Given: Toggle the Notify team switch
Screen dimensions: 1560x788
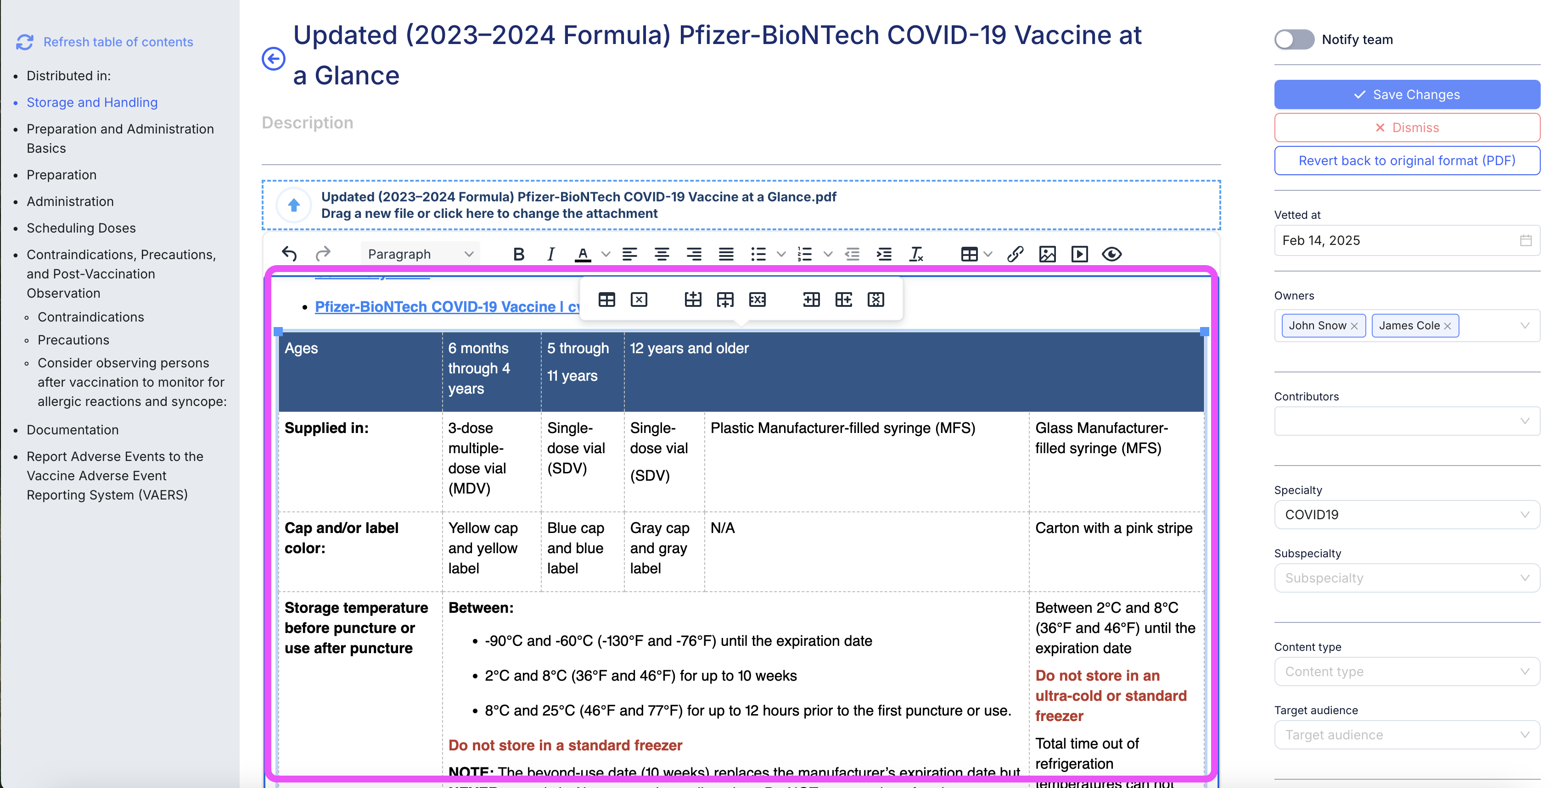Looking at the screenshot, I should tap(1294, 39).
